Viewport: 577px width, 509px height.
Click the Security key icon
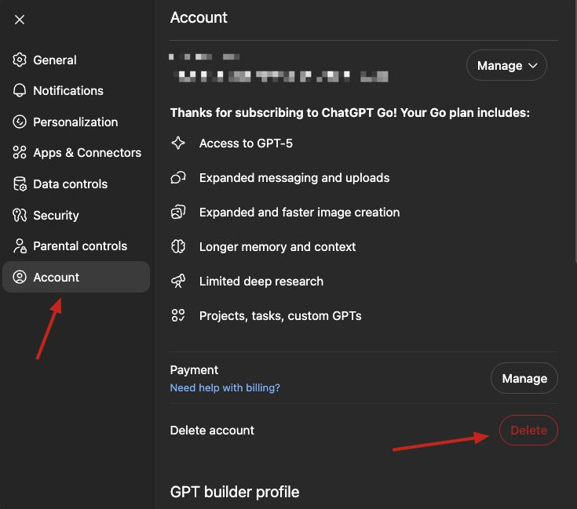coord(20,215)
